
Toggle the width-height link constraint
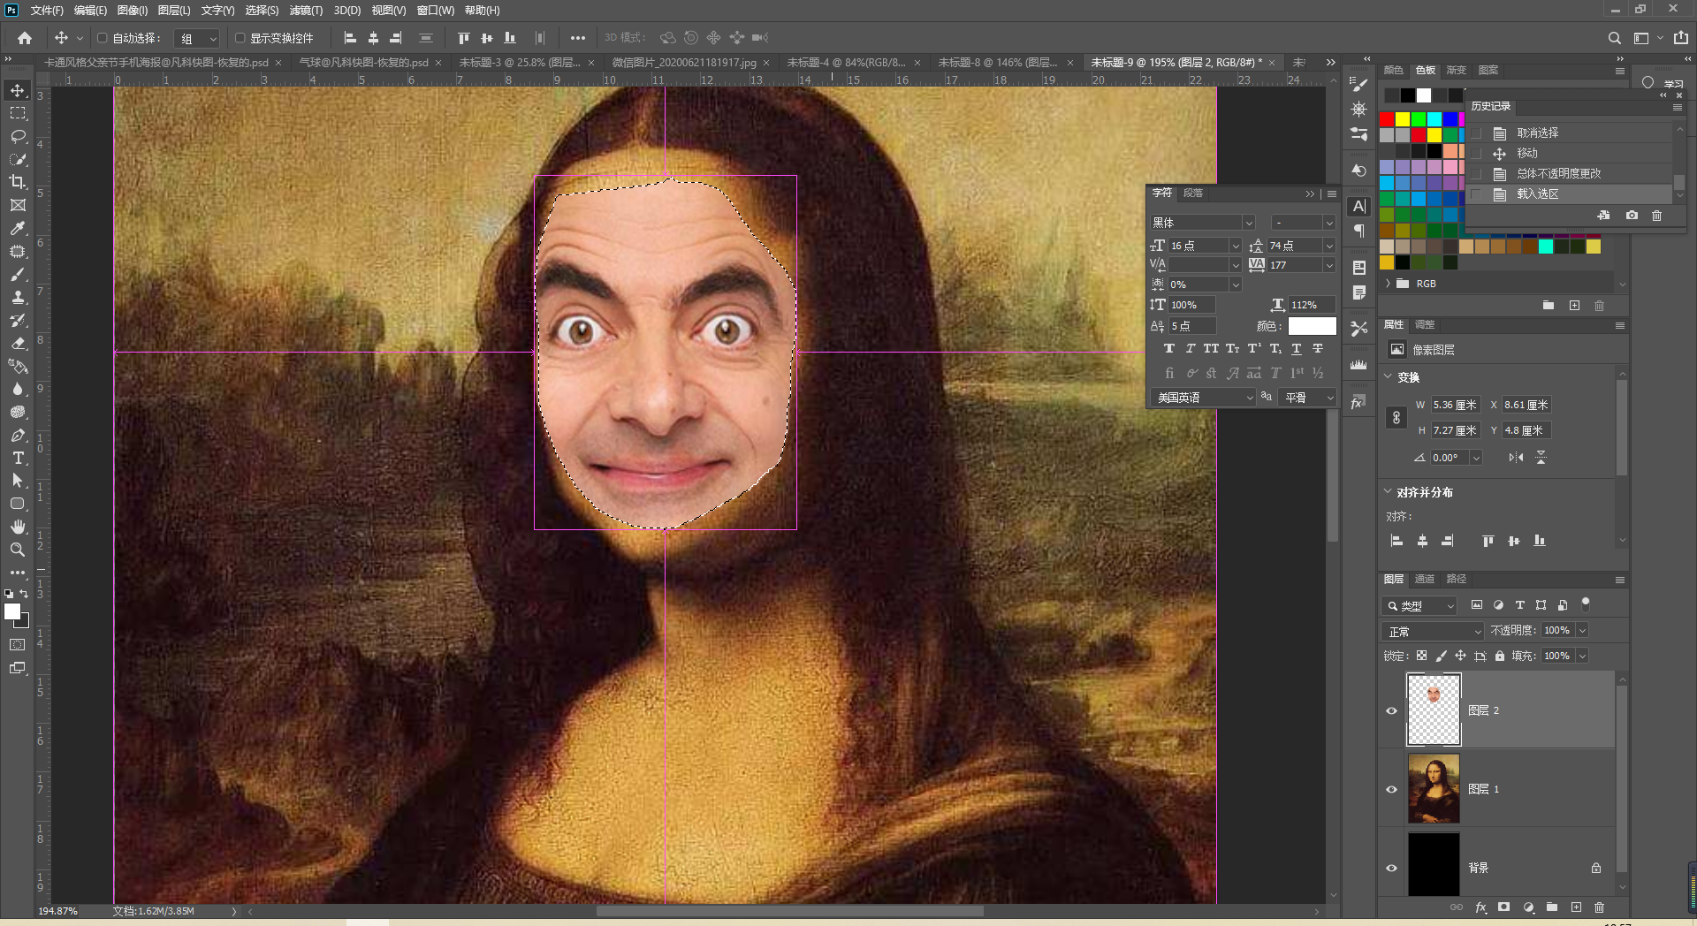click(1396, 418)
